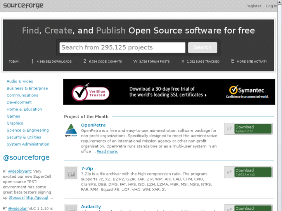This screenshot has width=282, height=211.
Task: Open the Audio & Video category
Action: point(20,81)
